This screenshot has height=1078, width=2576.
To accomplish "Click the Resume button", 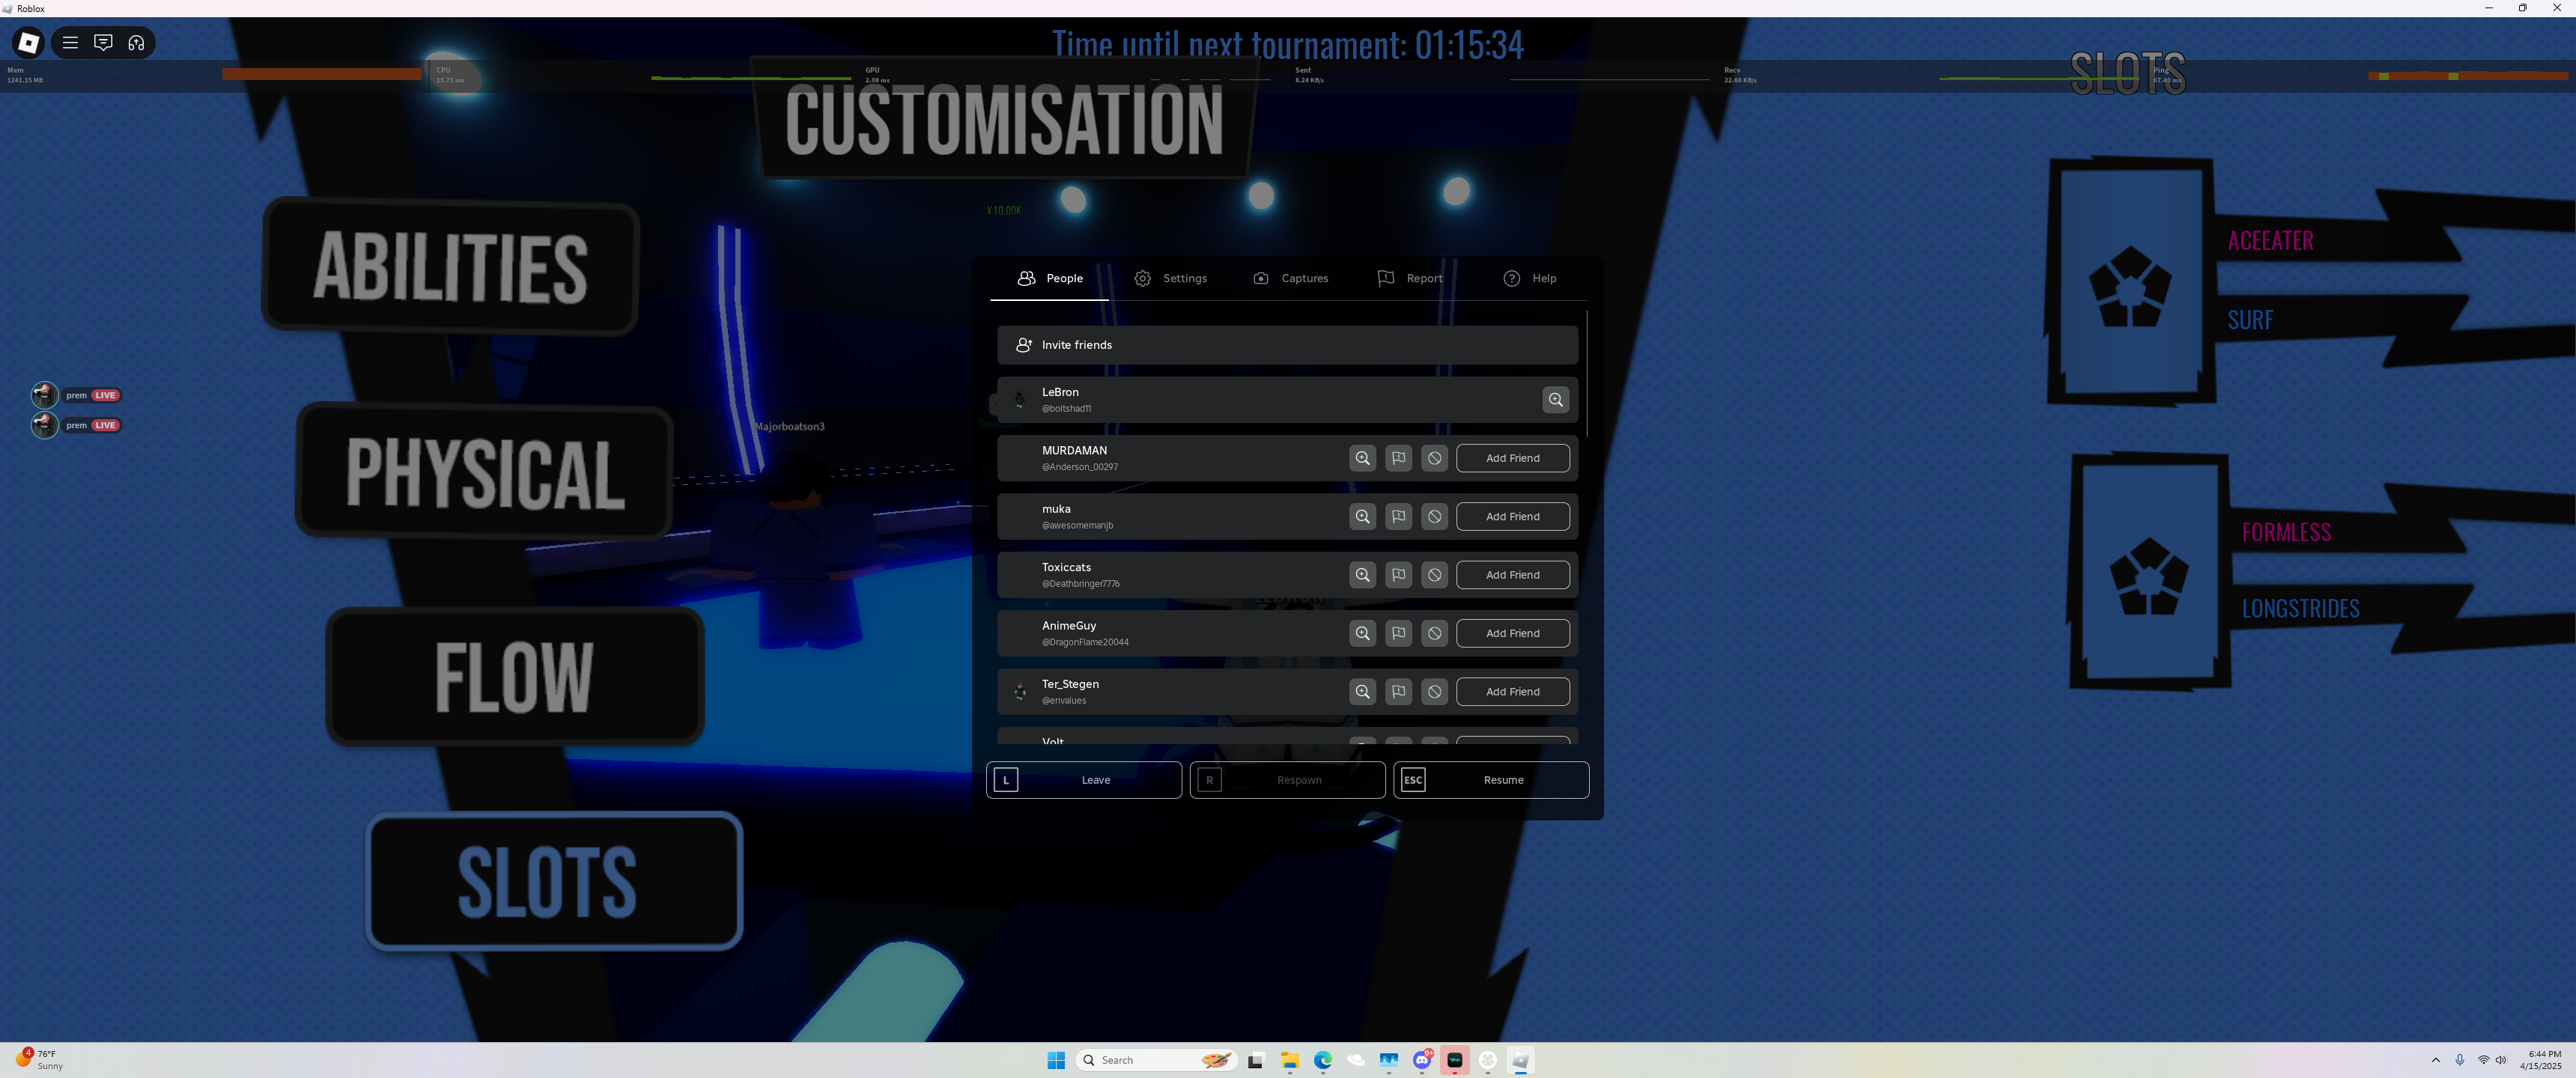I will tap(1490, 780).
